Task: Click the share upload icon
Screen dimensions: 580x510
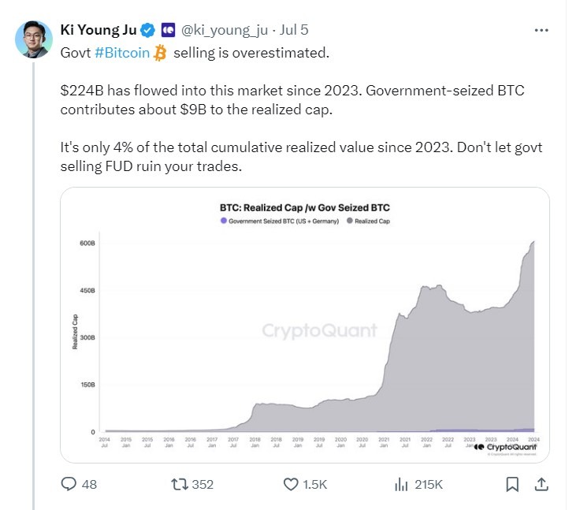Action: [x=541, y=484]
